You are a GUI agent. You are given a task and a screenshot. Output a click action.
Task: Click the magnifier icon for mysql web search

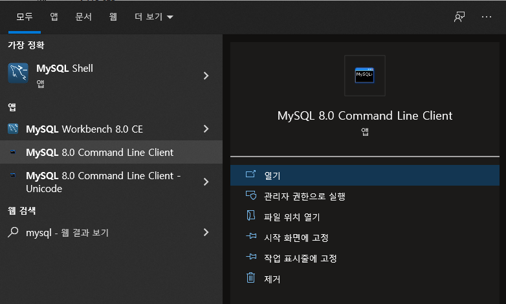click(13, 232)
